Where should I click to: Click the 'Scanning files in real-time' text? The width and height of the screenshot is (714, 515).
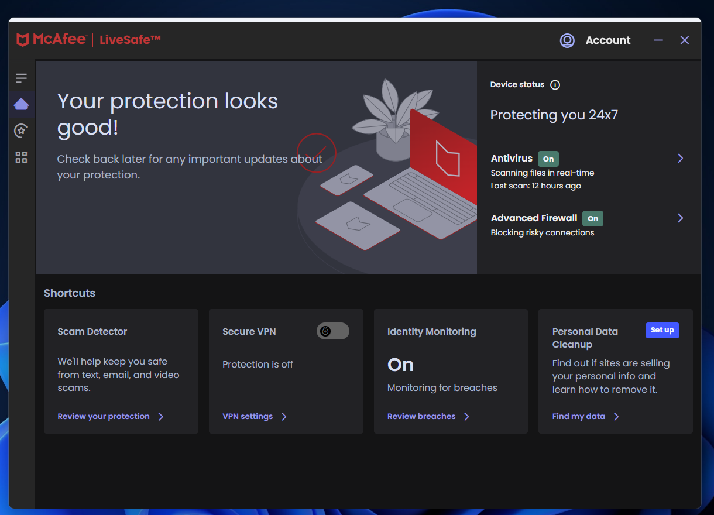coord(543,173)
